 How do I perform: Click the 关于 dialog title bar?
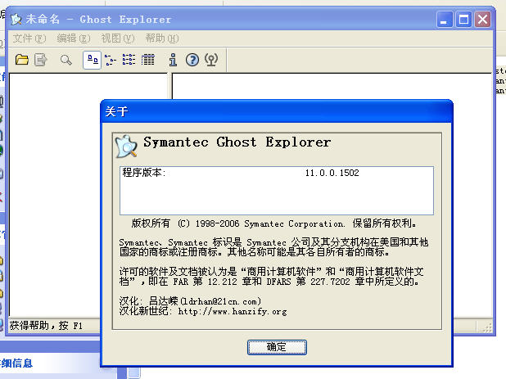(277, 111)
